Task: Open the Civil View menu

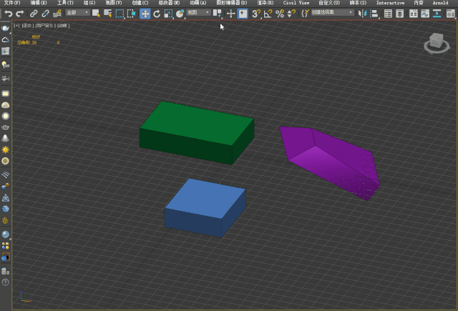Action: coord(296,3)
